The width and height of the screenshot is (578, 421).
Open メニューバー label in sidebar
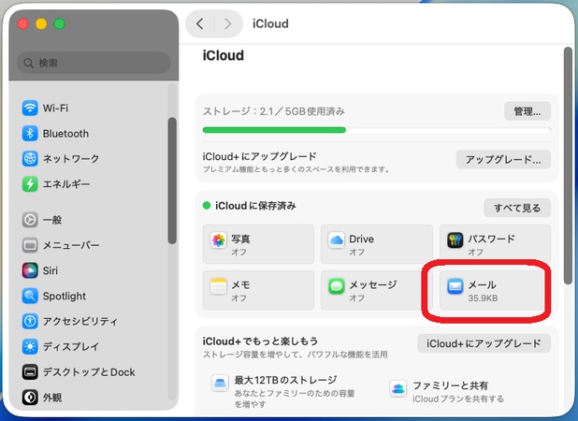pos(71,245)
